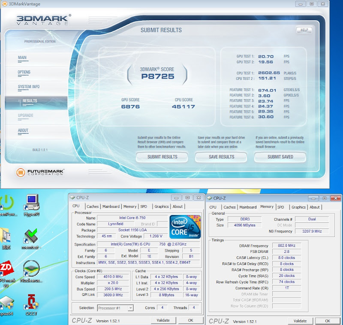Select CPU tab in left CPU-Z window

pos(76,206)
